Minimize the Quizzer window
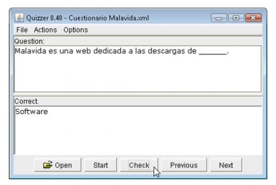The height and width of the screenshot is (185, 276). tap(219, 18)
